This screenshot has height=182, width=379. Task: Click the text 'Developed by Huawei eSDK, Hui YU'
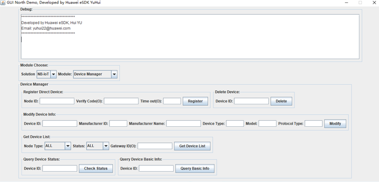point(52,23)
